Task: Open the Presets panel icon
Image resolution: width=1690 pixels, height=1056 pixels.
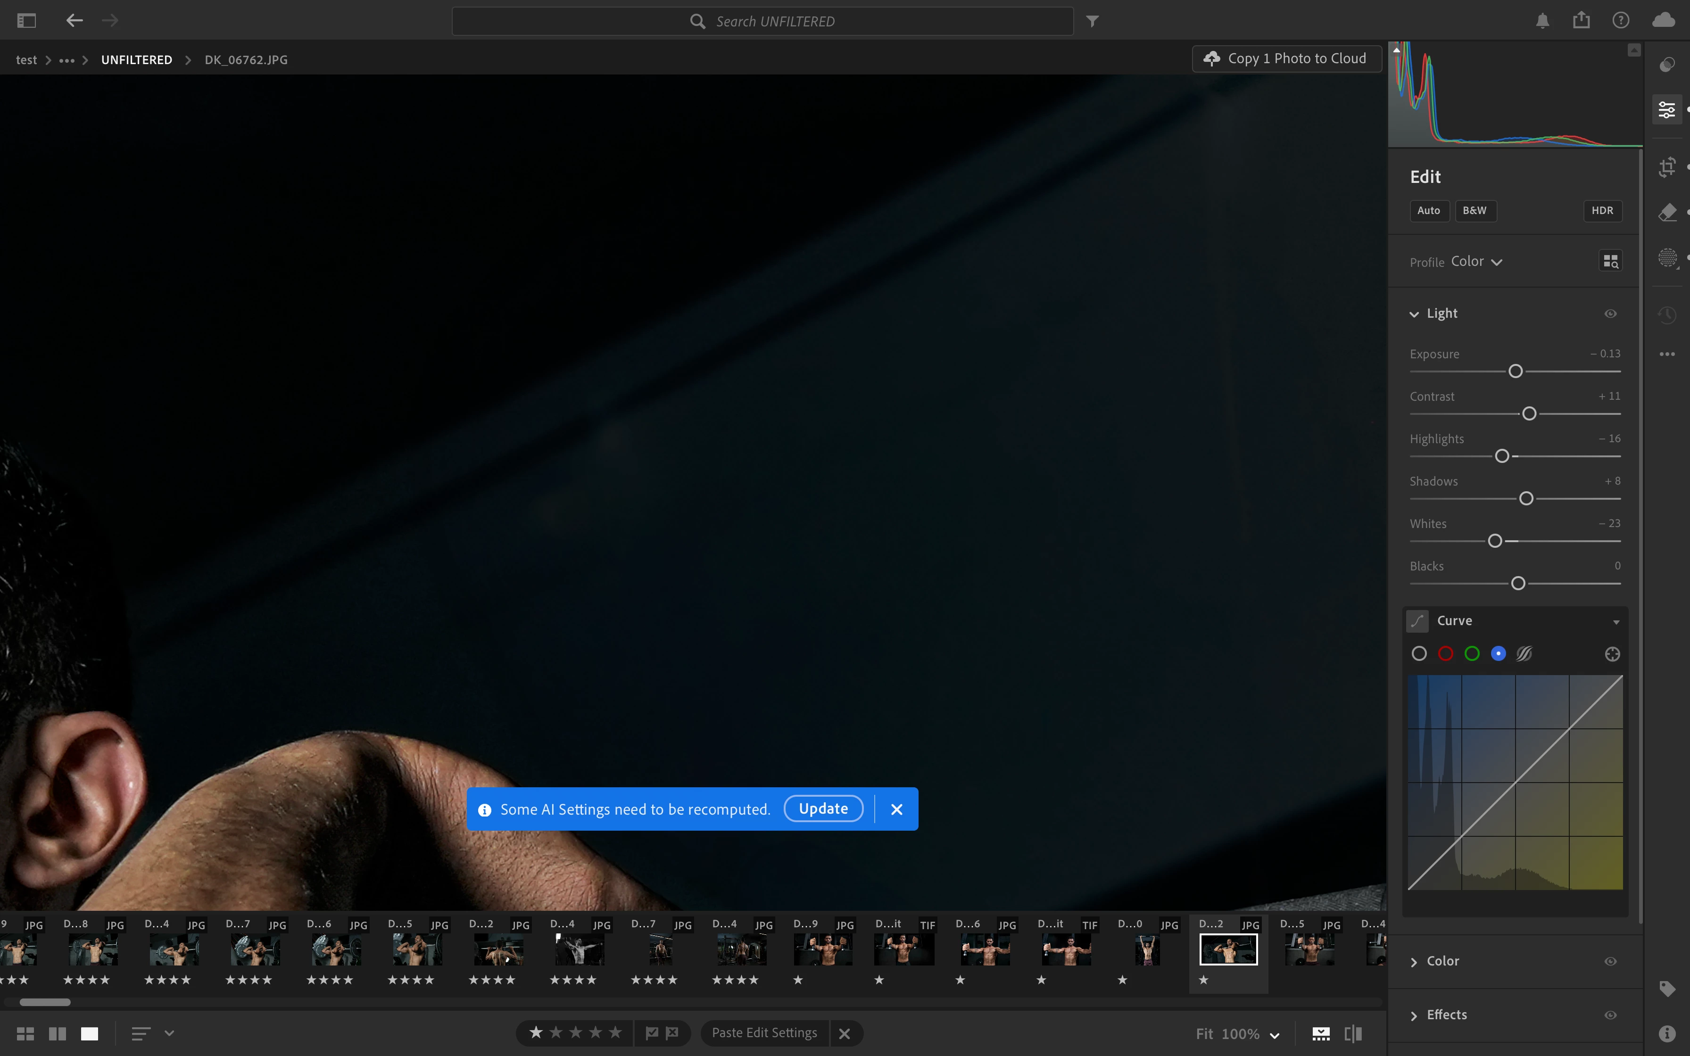Action: pos(1667,65)
